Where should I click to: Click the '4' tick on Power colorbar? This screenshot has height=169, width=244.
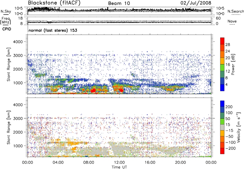[x=226, y=84]
